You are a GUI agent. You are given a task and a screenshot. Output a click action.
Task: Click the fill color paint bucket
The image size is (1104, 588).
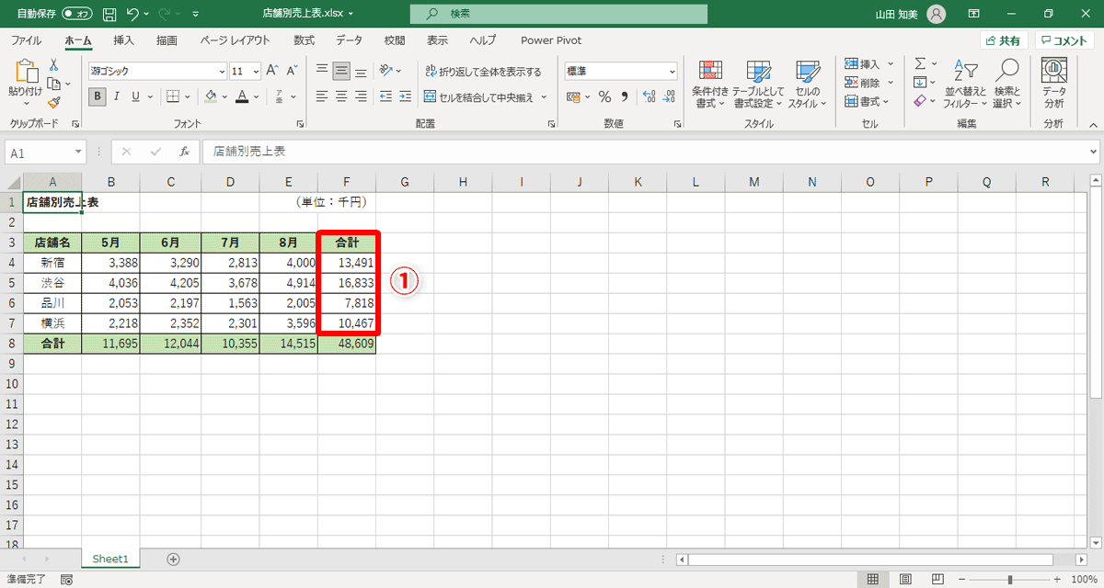tap(211, 96)
